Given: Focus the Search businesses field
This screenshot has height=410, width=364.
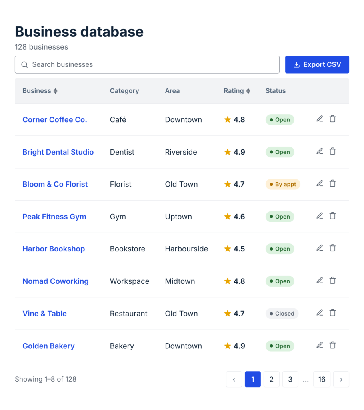Looking at the screenshot, I should 147,64.
